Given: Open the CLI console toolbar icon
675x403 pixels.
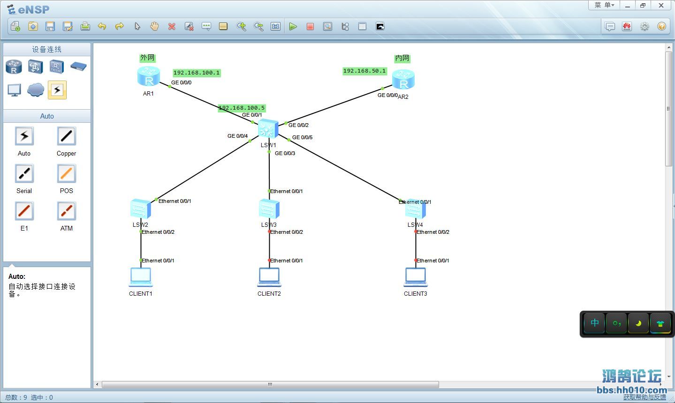Looking at the screenshot, I should pos(380,26).
